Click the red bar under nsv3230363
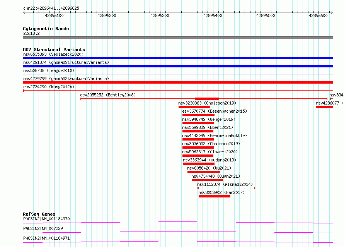The width and height of the screenshot is (344, 247). [194, 107]
